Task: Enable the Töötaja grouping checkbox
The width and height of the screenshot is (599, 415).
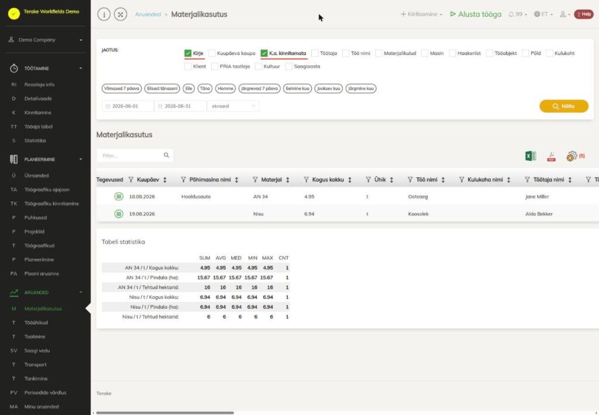Action: click(315, 53)
